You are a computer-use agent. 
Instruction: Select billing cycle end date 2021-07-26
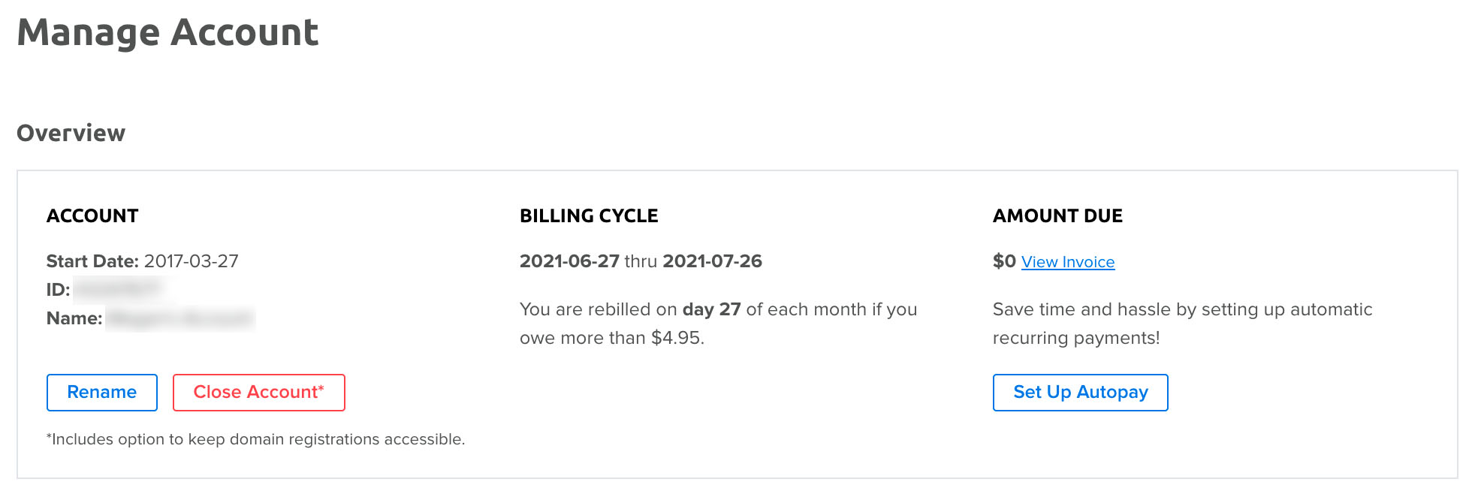click(x=713, y=261)
